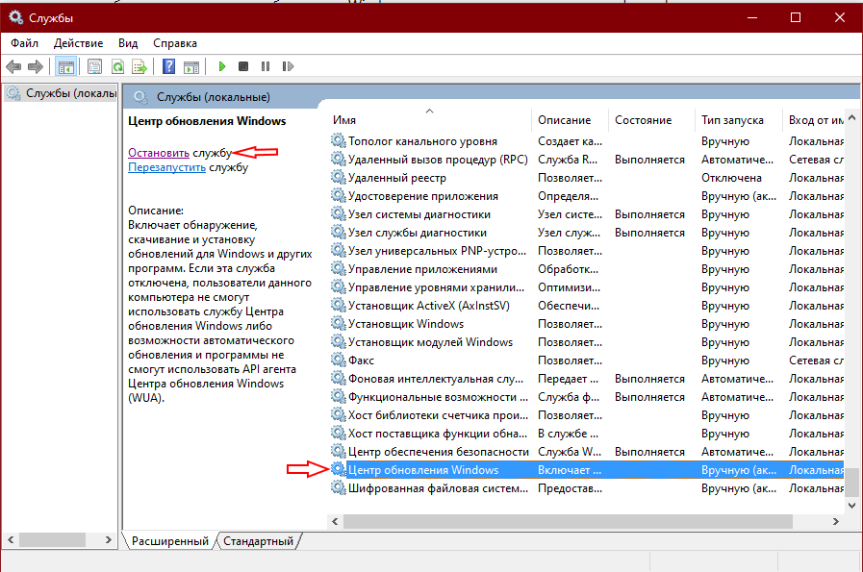This screenshot has width=863, height=572.
Task: Open Properties via the toolbar sheet icon
Action: tap(94, 66)
